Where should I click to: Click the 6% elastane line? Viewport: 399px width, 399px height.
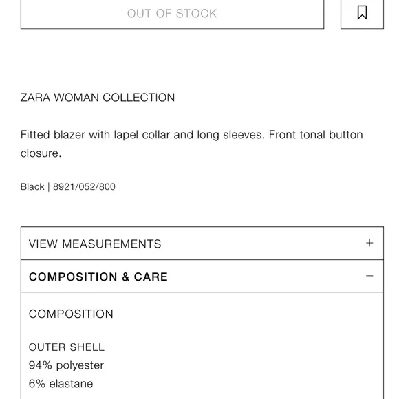point(61,384)
